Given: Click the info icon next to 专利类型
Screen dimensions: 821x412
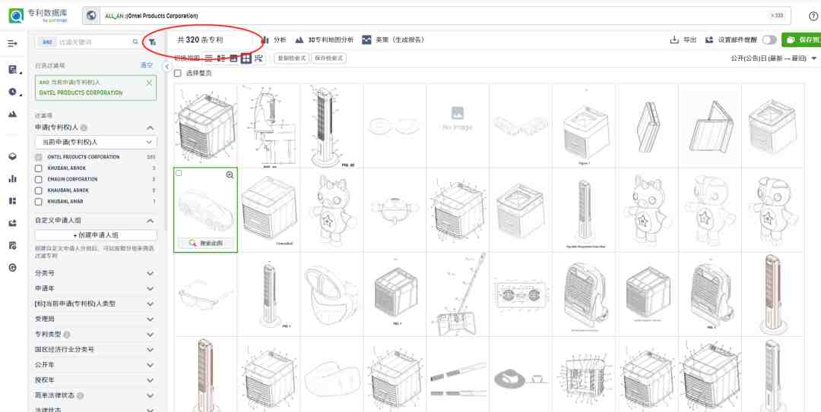Looking at the screenshot, I should tap(67, 334).
